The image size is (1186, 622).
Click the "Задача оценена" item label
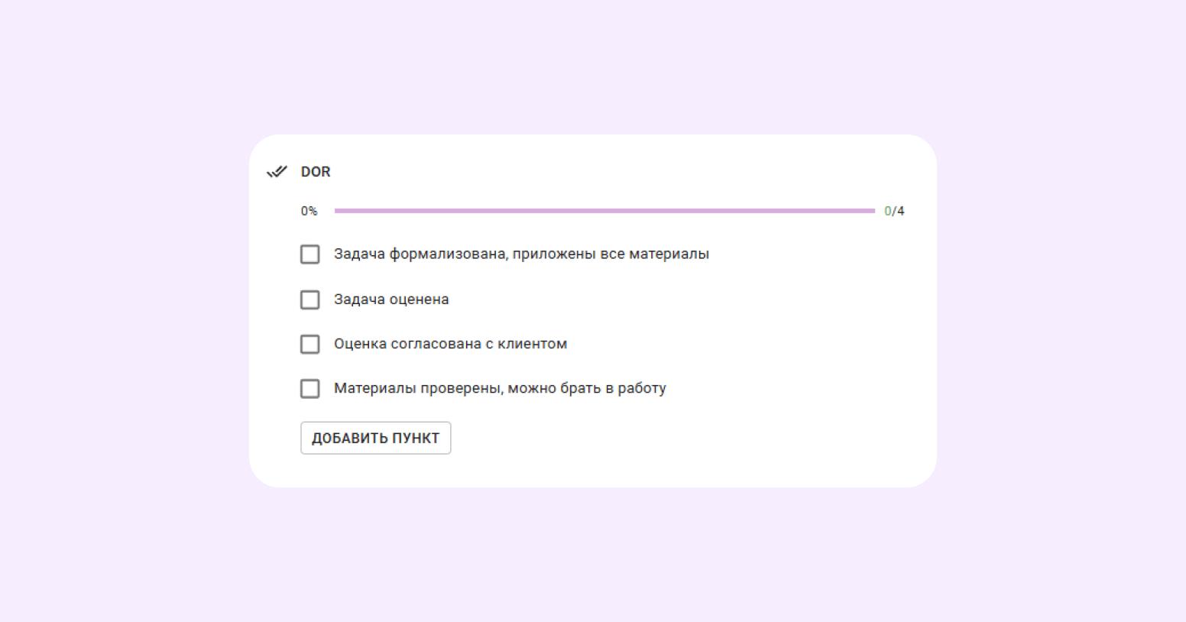coord(391,300)
